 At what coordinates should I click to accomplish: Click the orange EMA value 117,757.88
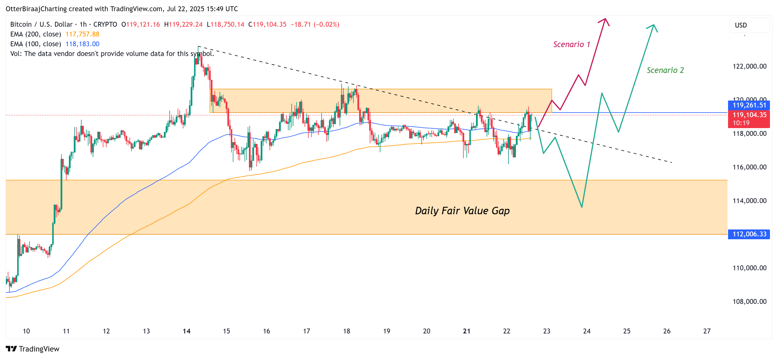click(82, 34)
